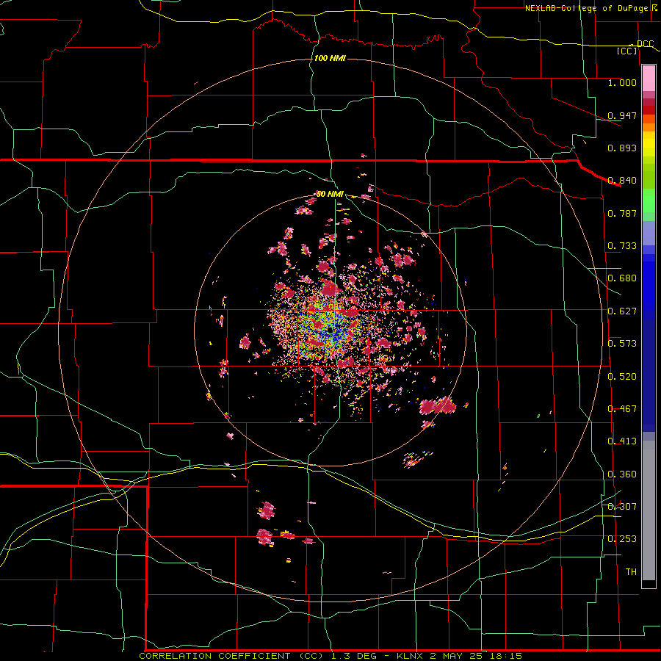
Task: Click the 0.627 scale value
Action: 622,311
